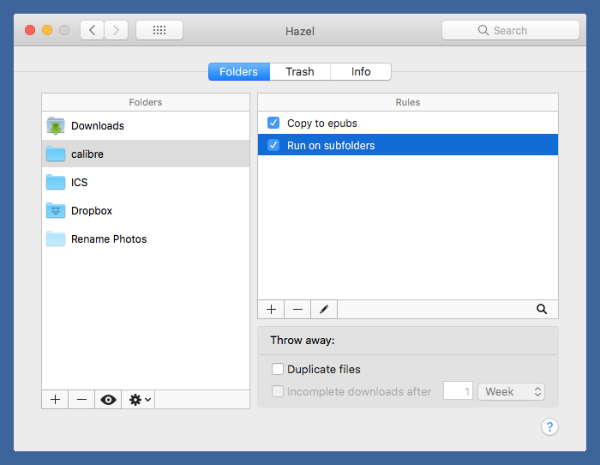This screenshot has width=600, height=465.
Task: Switch to the Info tab
Action: (x=361, y=72)
